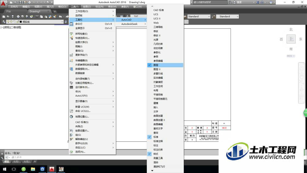Click the text style icon before first Standard dropdown
The width and height of the screenshot is (307, 173).
[x=185, y=17]
